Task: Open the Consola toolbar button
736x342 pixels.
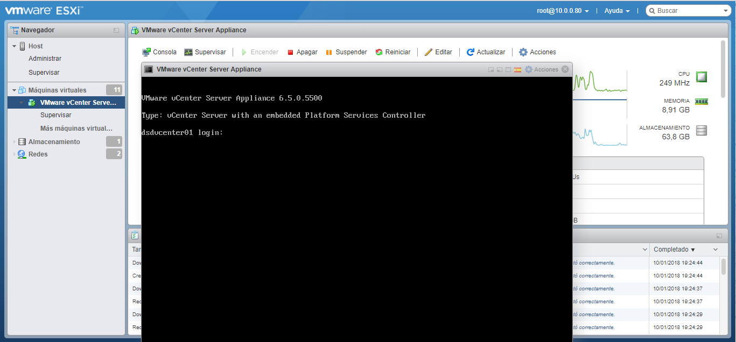Action: 159,52
